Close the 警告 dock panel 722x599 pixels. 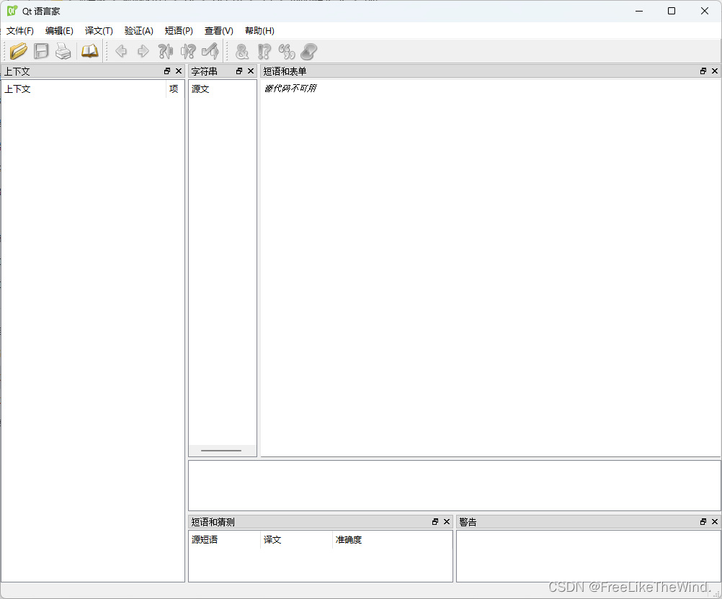[715, 521]
